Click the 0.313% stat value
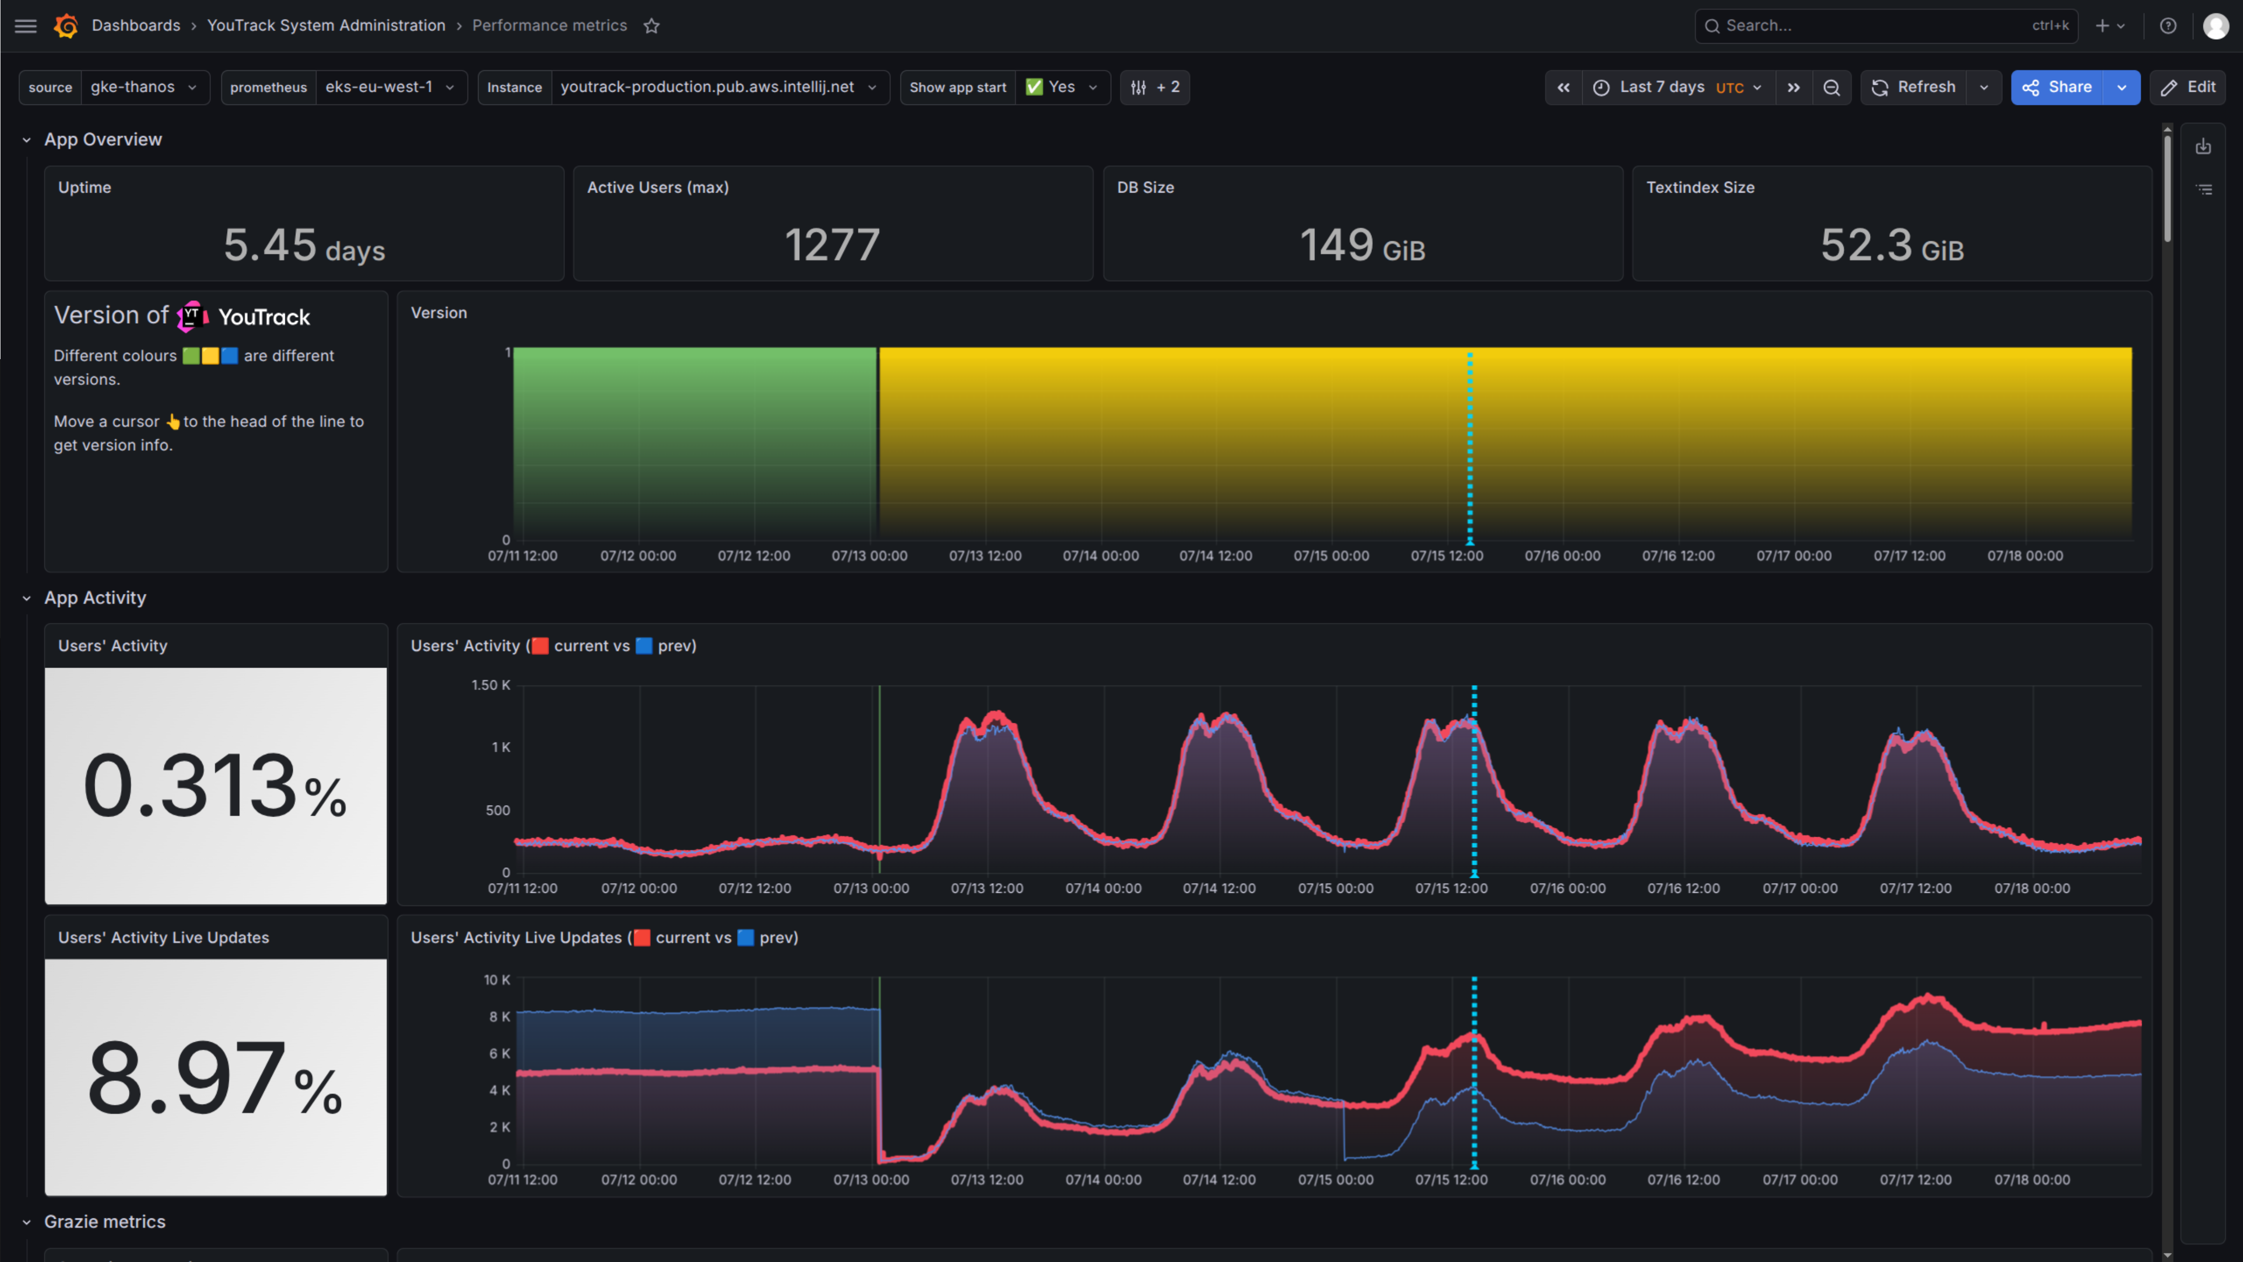Image resolution: width=2243 pixels, height=1262 pixels. [215, 785]
